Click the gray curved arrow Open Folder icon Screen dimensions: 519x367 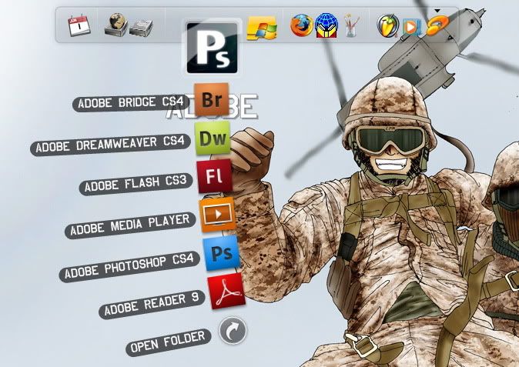[x=233, y=331]
